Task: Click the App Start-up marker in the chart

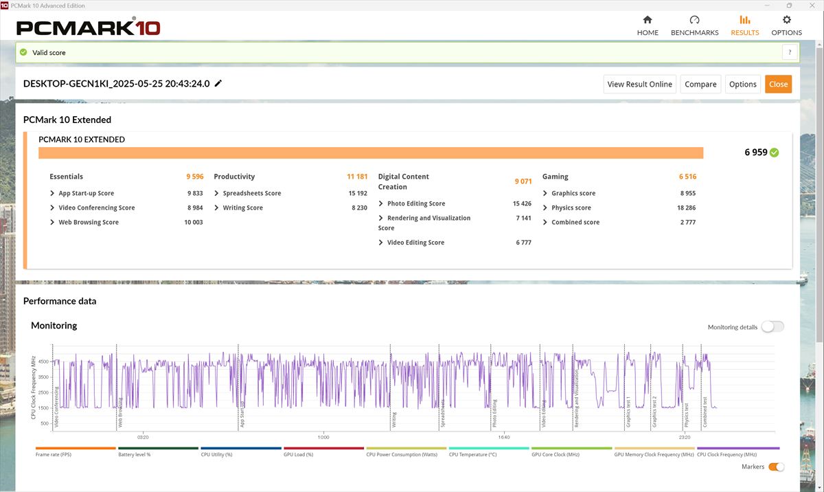Action: [x=242, y=414]
